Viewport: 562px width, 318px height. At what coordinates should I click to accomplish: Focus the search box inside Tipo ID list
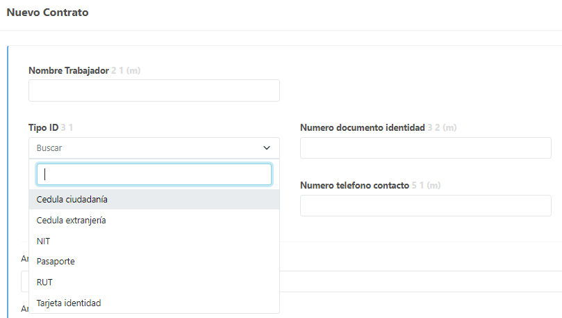[154, 175]
